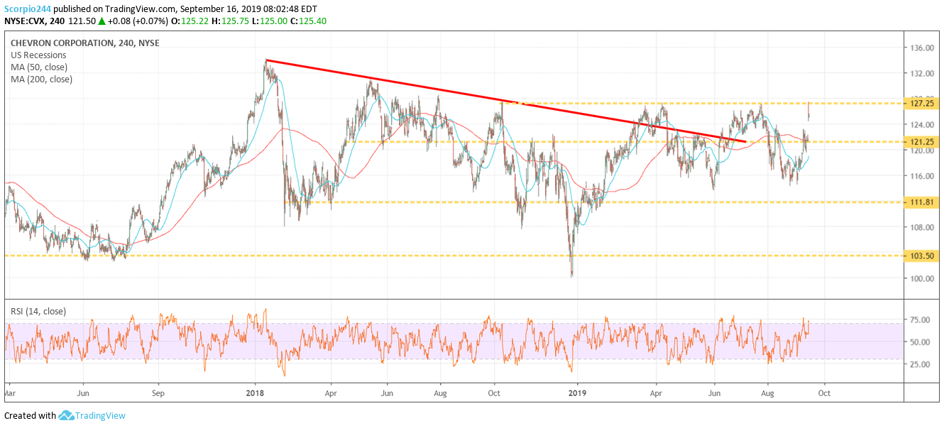Click the 108.00 price axis value
This screenshot has height=428, width=944.
point(922,227)
